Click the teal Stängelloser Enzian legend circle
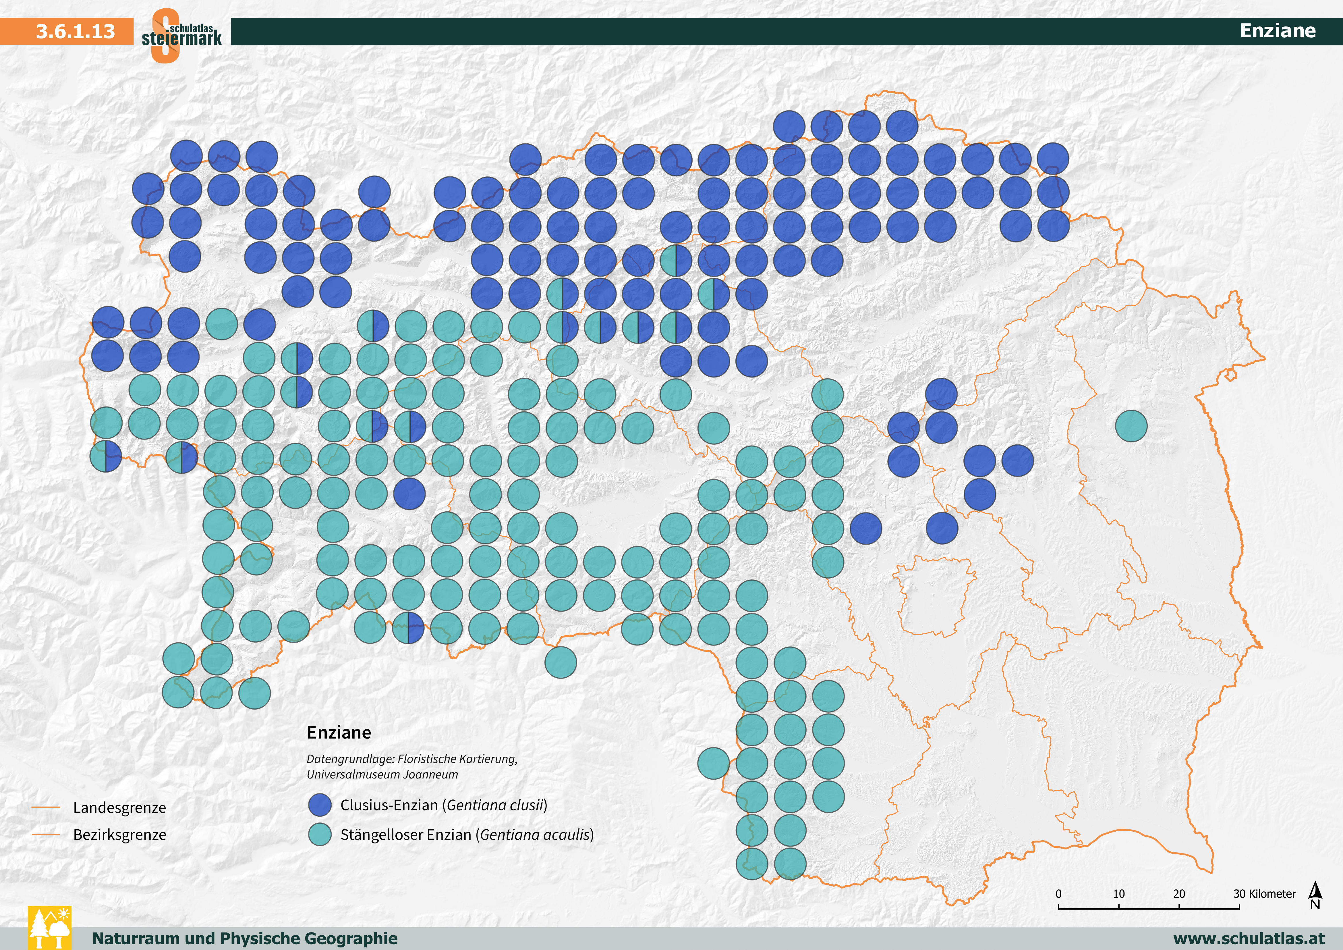Screen dimensions: 1343x950 tap(319, 834)
